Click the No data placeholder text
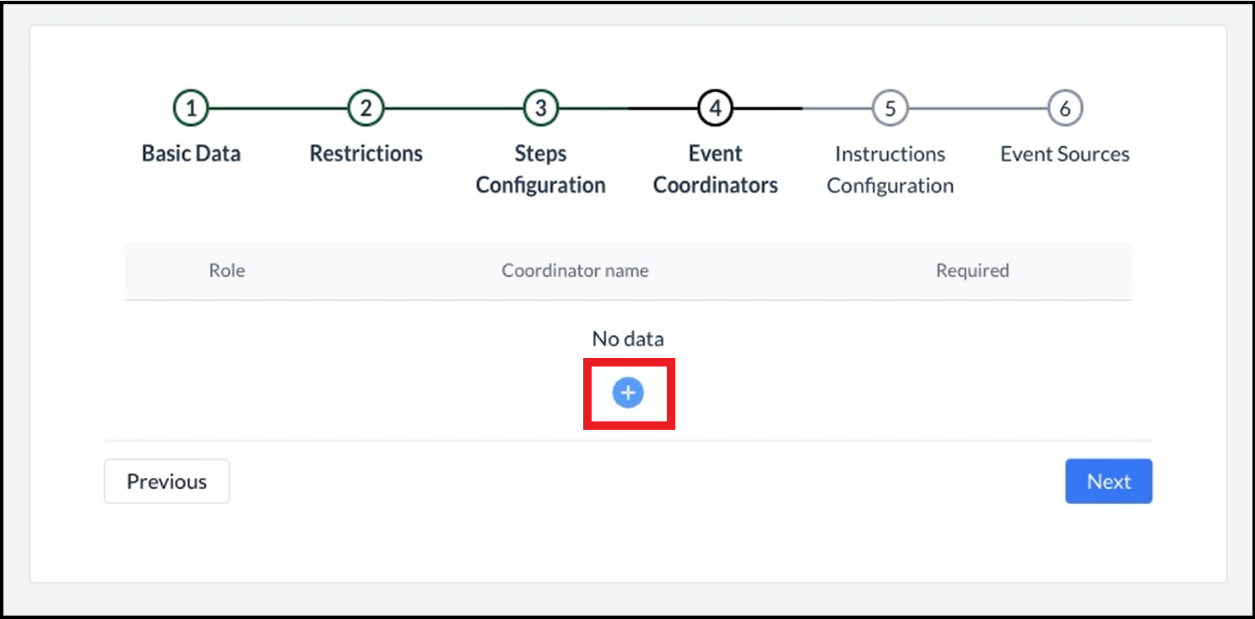Screen dimensions: 1255x619 (x=628, y=339)
